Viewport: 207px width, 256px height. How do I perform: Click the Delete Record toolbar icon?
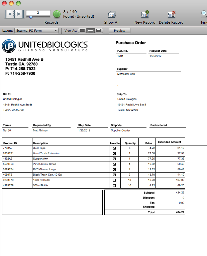(x=171, y=14)
